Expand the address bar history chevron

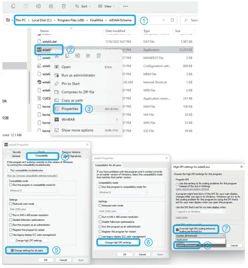point(164,20)
